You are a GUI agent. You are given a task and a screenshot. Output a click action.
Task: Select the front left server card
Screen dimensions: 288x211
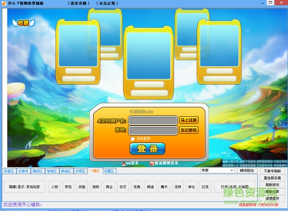[x=78, y=52]
